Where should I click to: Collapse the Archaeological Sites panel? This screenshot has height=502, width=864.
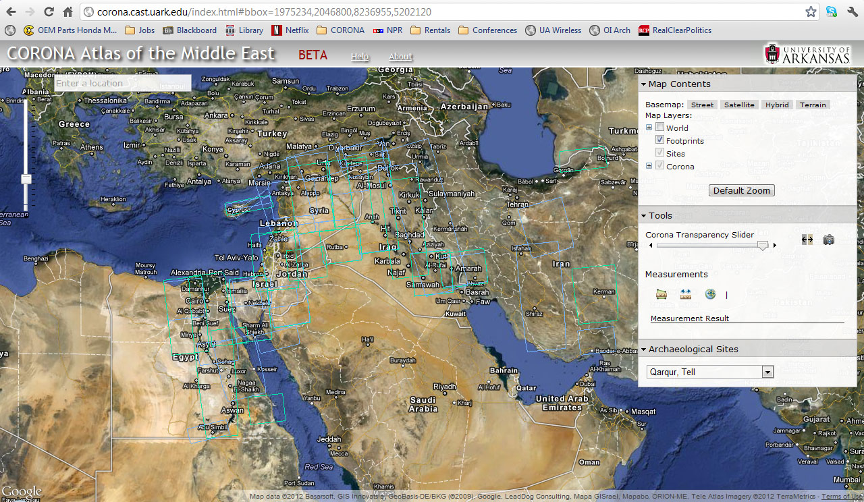pyautogui.click(x=643, y=350)
